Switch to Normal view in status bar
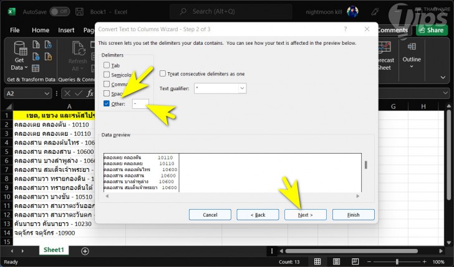Screen dimensions: 454x267 point(317,261)
